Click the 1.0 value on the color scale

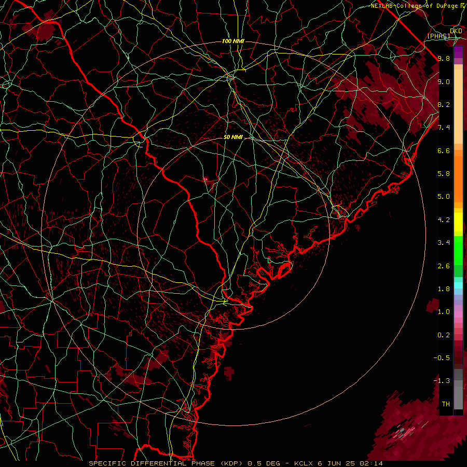444,312
